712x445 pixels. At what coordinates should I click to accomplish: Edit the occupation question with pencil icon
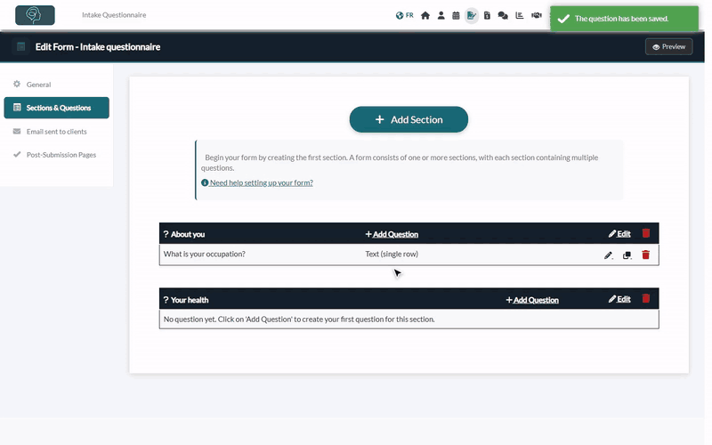pyautogui.click(x=609, y=255)
